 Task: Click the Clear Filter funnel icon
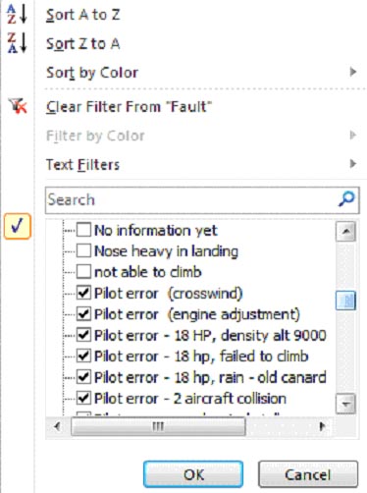(x=18, y=106)
